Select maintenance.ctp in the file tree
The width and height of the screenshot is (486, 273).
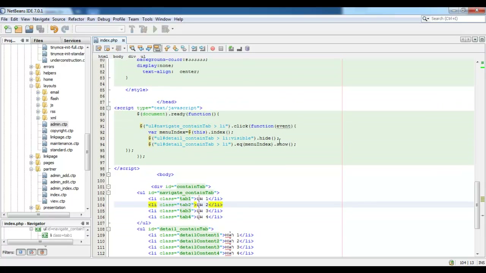(x=65, y=144)
